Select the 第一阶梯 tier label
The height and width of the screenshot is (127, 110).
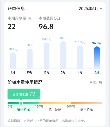point(23,110)
